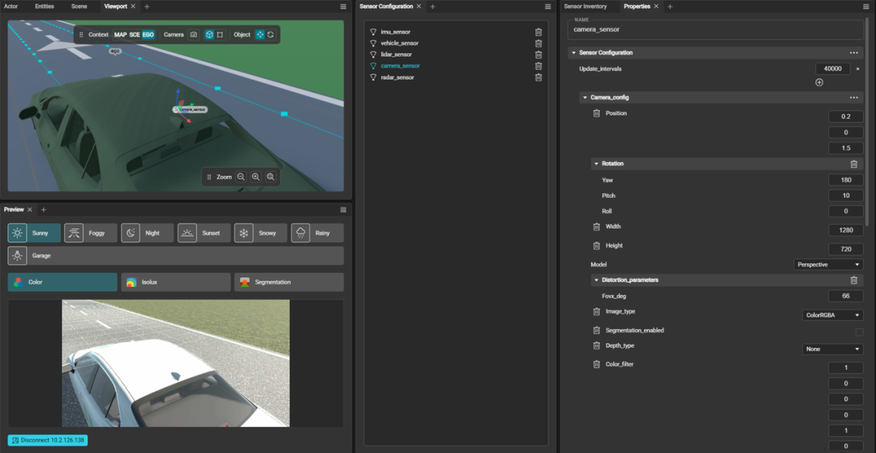Delete vehicle_sensor with its trash icon
This screenshot has width=876, height=453.
coord(539,44)
